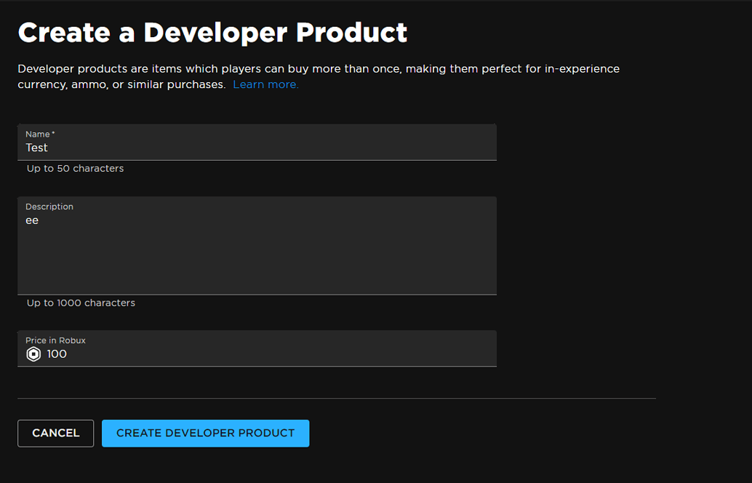Click Create Developer Product button
752x483 pixels.
[x=205, y=433]
